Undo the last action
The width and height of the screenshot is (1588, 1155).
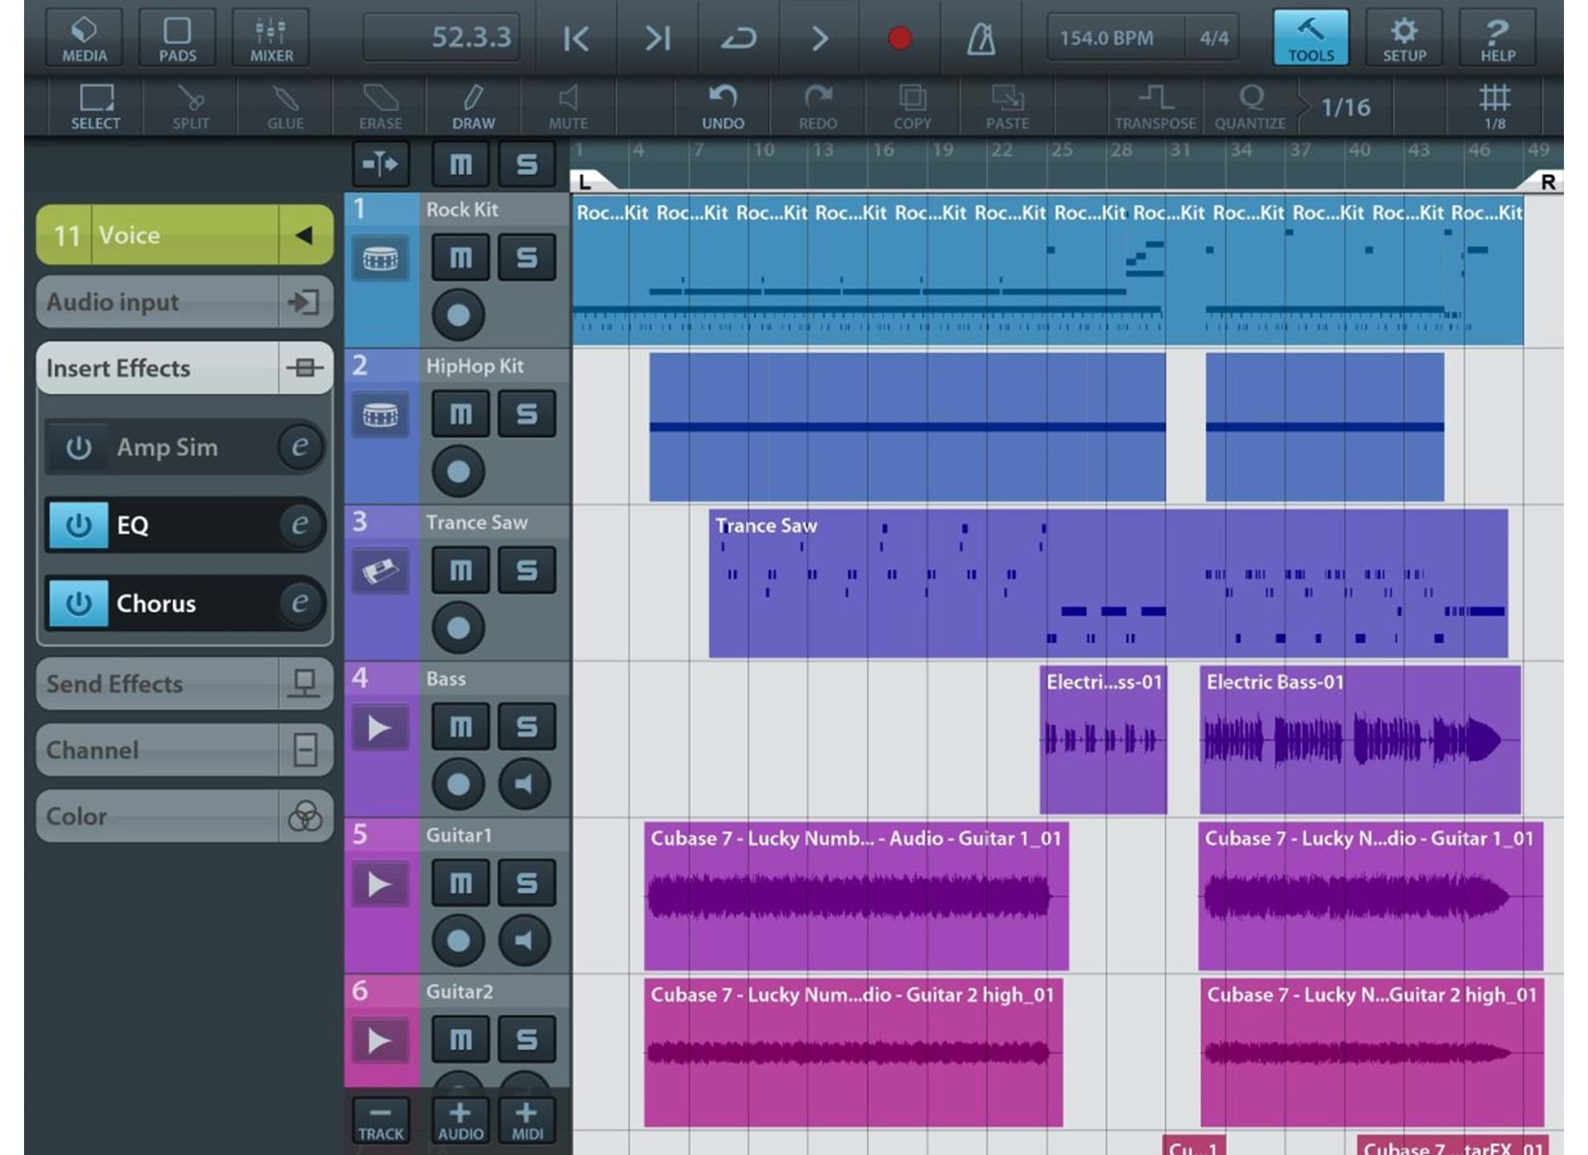point(723,107)
